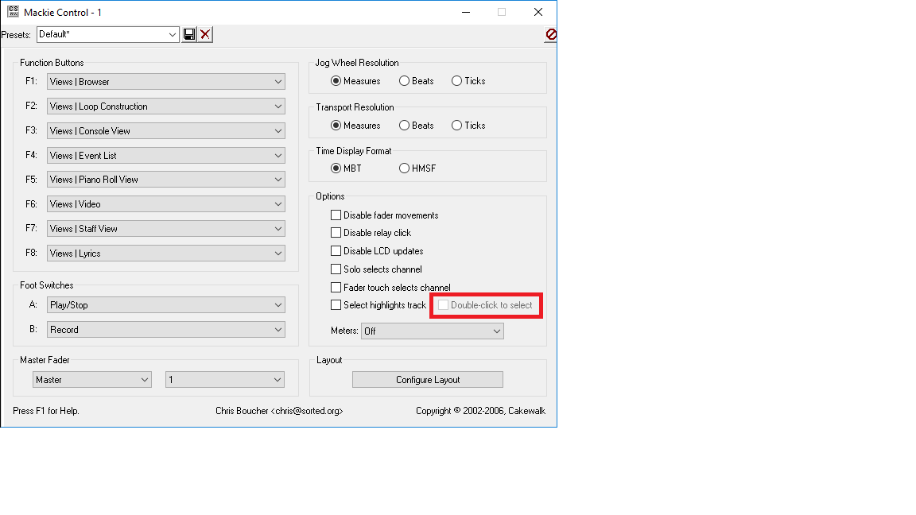916x515 pixels.
Task: Click the red X delete preset icon
Action: click(x=205, y=34)
